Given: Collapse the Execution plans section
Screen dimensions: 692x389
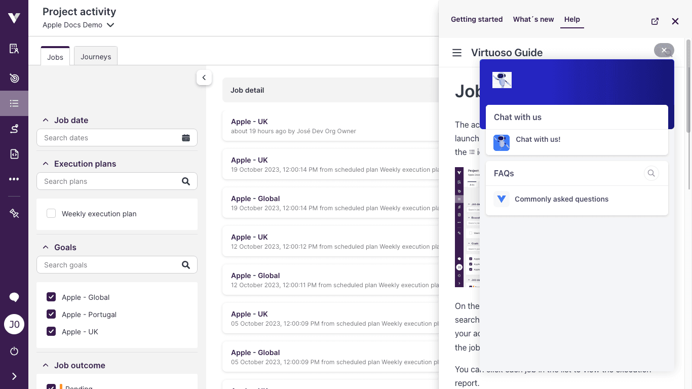Looking at the screenshot, I should [46, 164].
